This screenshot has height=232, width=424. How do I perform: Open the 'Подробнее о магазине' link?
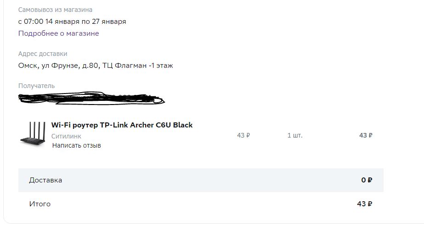click(x=58, y=33)
